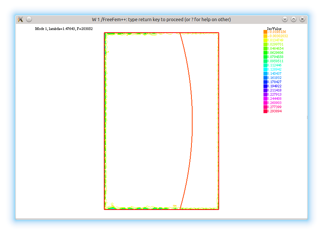Click the turquoise 0.112446 legend swatch
The width and height of the screenshot is (323, 235).
265,65
